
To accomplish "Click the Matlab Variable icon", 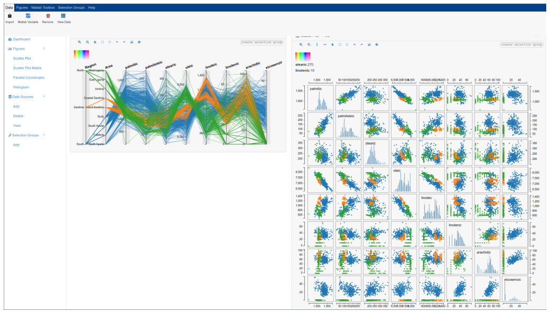I will pos(28,16).
